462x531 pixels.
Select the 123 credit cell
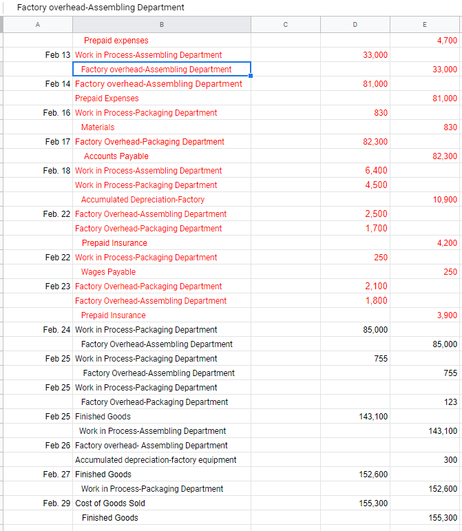point(425,402)
